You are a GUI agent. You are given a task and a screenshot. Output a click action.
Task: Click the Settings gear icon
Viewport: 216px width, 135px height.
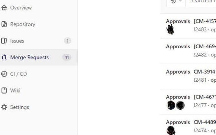(x=4, y=107)
